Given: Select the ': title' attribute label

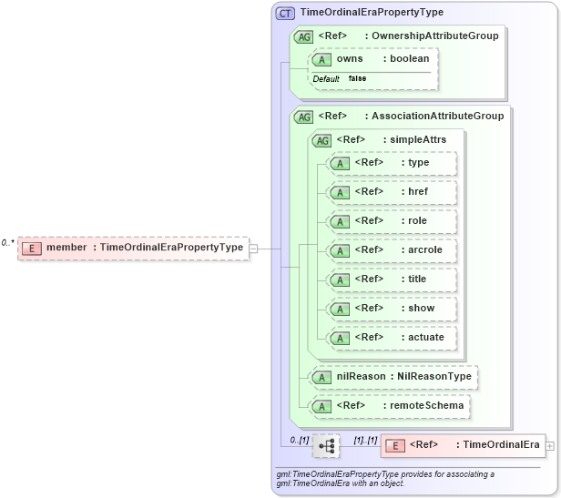Looking at the screenshot, I should pyautogui.click(x=413, y=279).
